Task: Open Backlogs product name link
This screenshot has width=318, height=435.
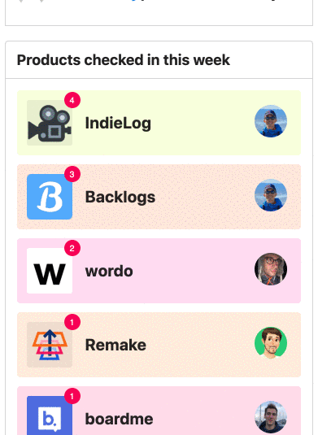Action: [120, 198]
